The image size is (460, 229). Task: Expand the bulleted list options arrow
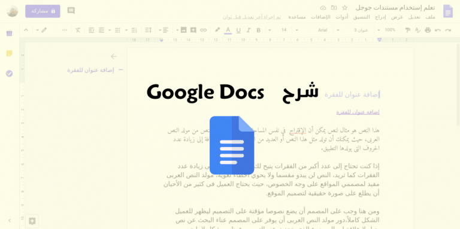(x=110, y=30)
